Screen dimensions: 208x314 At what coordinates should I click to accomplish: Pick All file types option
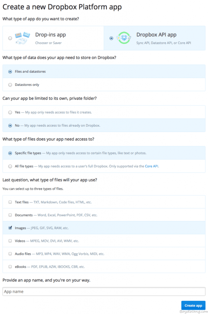10,166
